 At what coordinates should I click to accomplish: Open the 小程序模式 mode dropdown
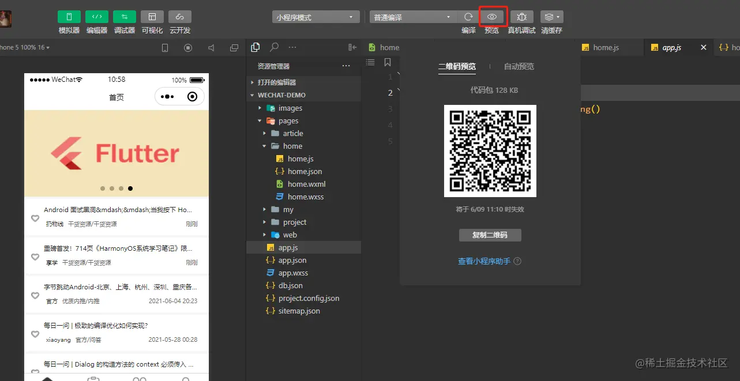click(316, 17)
